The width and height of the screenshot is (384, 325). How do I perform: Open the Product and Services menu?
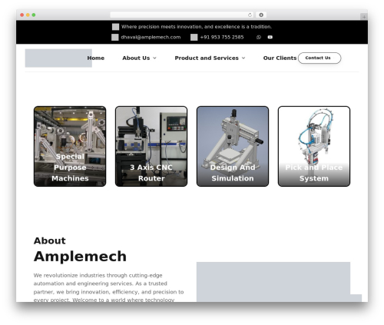207,58
